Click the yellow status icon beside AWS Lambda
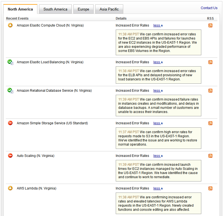224x216 pixels. [x=10, y=188]
